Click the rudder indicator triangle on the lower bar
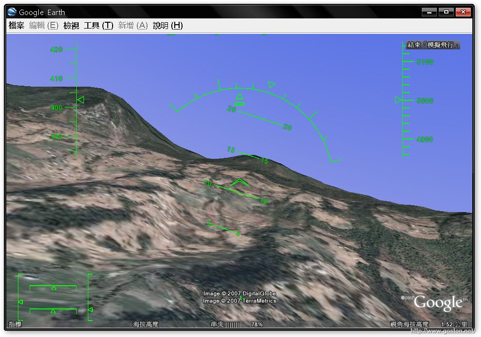The image size is (481, 337). pos(53,311)
